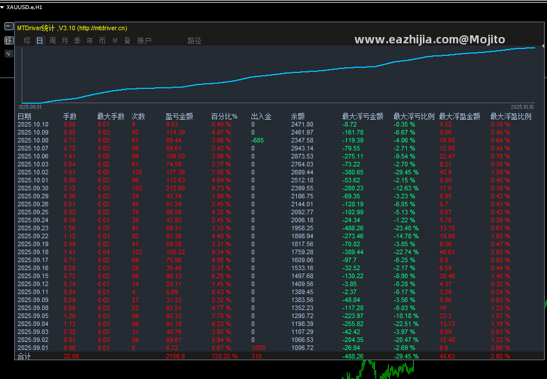This screenshot has height=379, width=547.
Task: Click the 最大浮盈金额 column header
Action: (459, 116)
